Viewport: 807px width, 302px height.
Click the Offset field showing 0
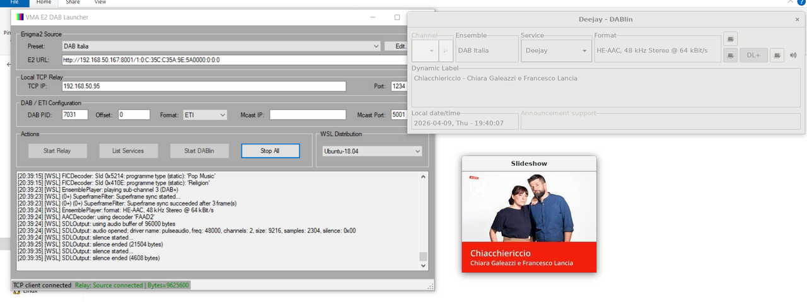(134, 115)
